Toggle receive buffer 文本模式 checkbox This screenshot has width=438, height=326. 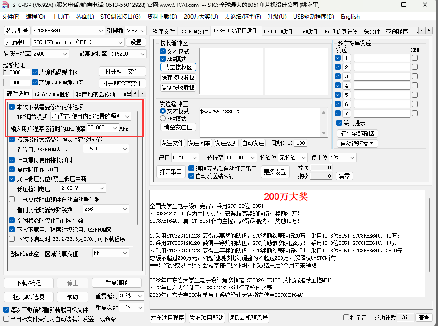[163, 51]
